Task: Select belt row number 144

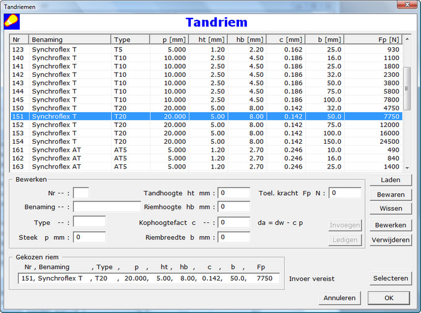Action: pos(206,91)
